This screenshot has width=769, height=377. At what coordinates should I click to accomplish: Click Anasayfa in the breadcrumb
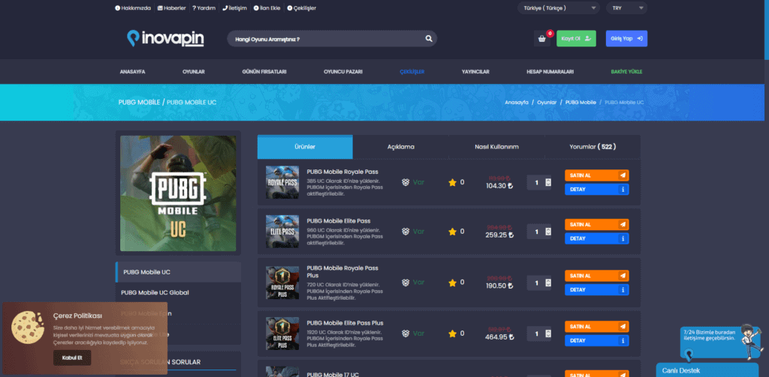point(517,103)
